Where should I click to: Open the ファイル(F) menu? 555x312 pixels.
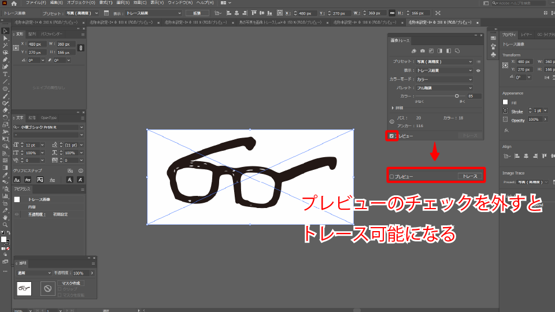[x=36, y=3]
